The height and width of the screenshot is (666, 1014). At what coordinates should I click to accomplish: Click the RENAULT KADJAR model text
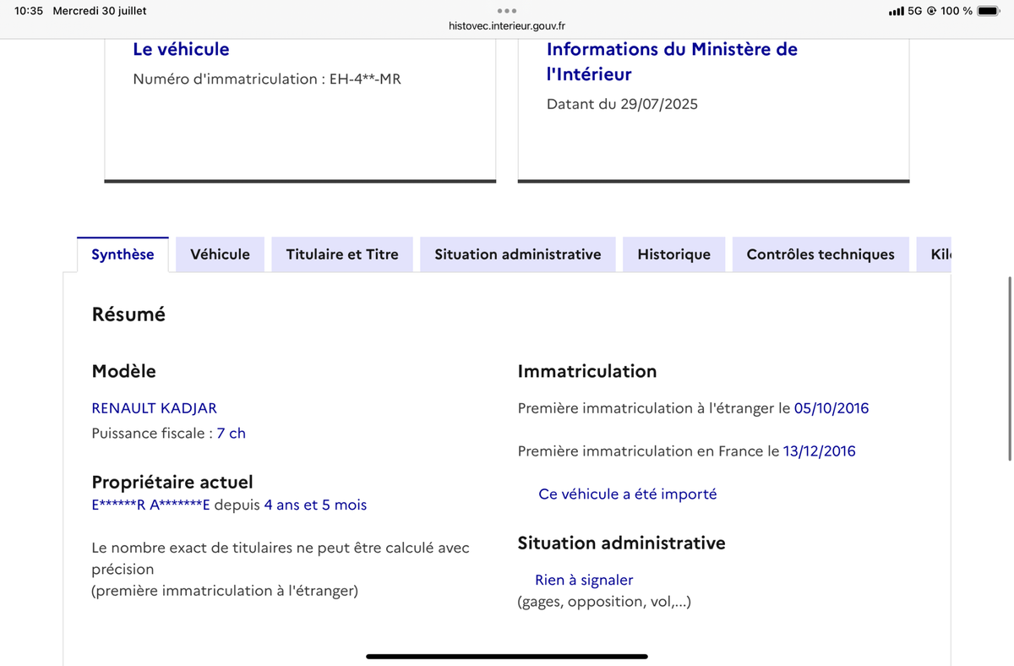(154, 408)
